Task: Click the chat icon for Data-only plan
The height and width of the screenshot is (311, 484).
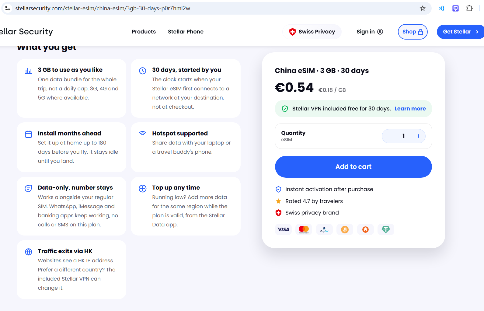Action: 29,188
